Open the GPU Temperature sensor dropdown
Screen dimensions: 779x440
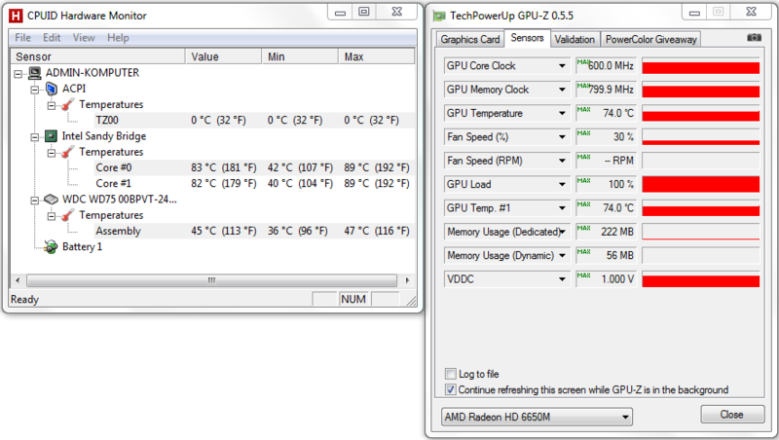pos(562,113)
